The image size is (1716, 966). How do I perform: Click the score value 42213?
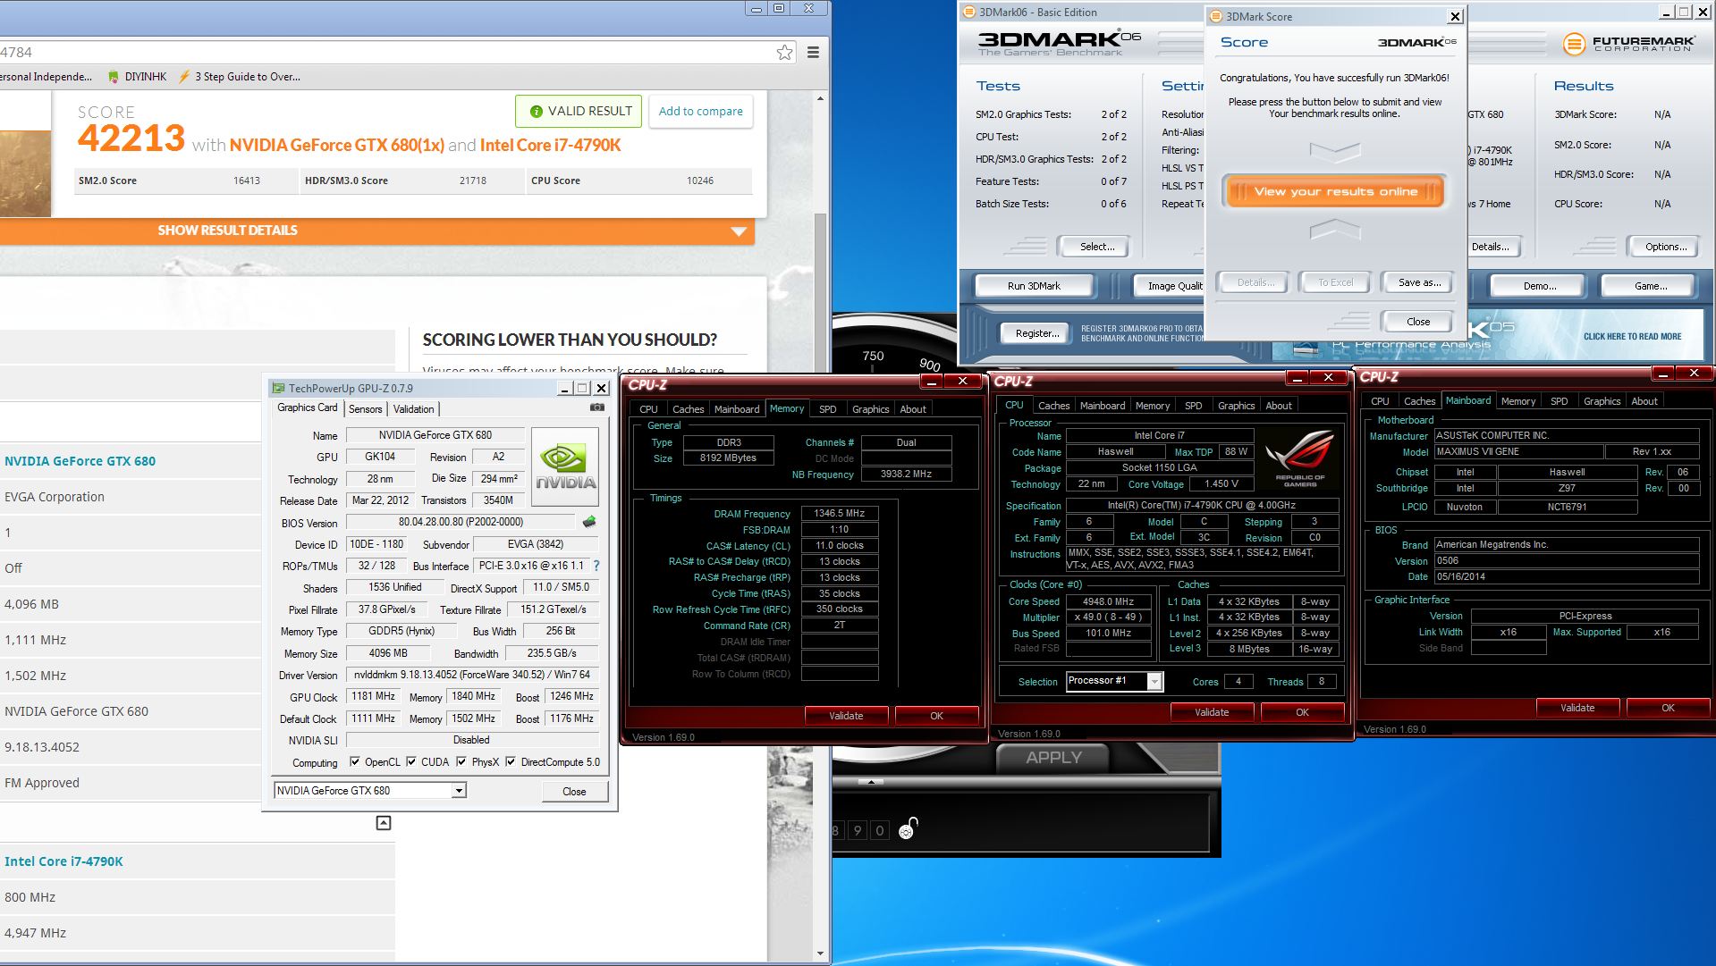click(131, 139)
